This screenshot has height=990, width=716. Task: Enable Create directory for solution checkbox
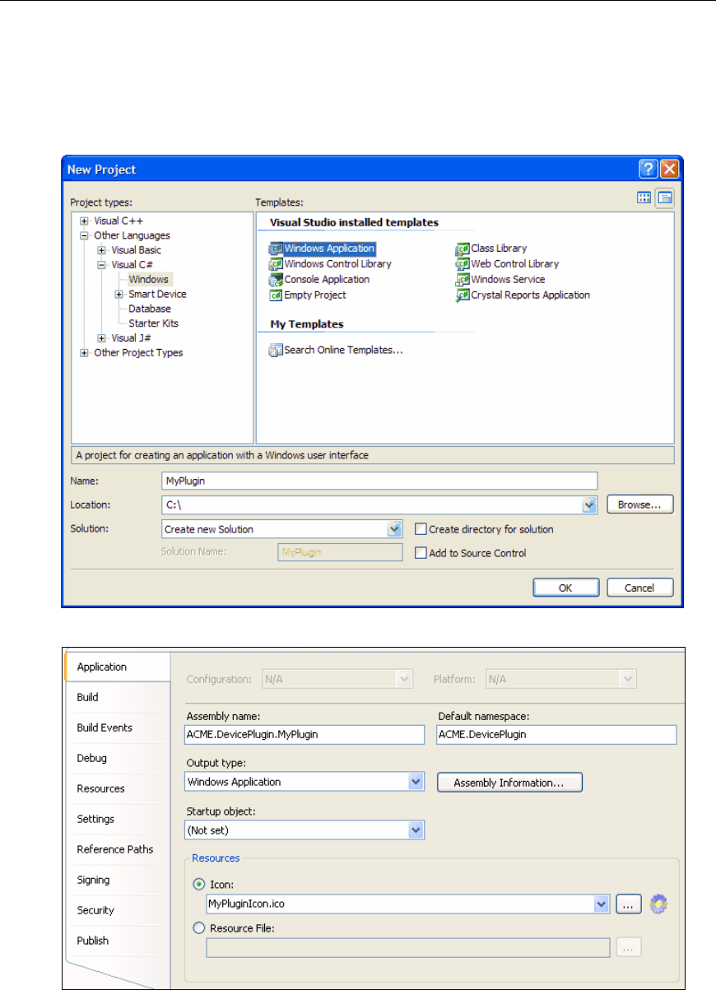421,530
